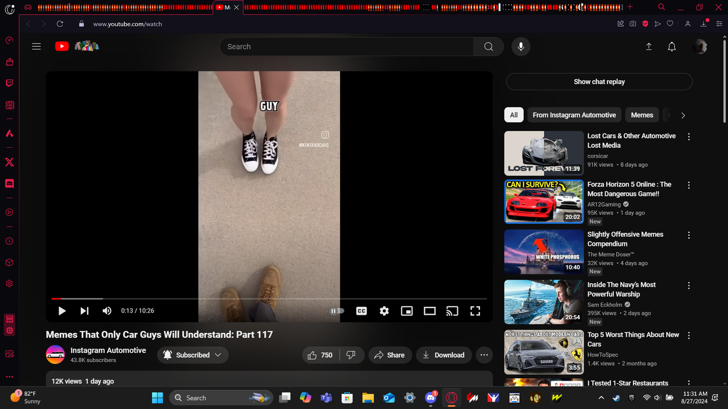Share the current video

[390, 354]
